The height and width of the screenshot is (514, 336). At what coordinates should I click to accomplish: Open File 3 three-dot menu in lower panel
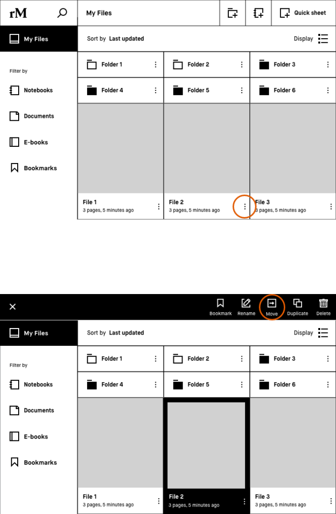331,501
